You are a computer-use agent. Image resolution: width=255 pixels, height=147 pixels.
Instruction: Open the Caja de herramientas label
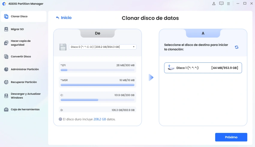tap(25, 109)
